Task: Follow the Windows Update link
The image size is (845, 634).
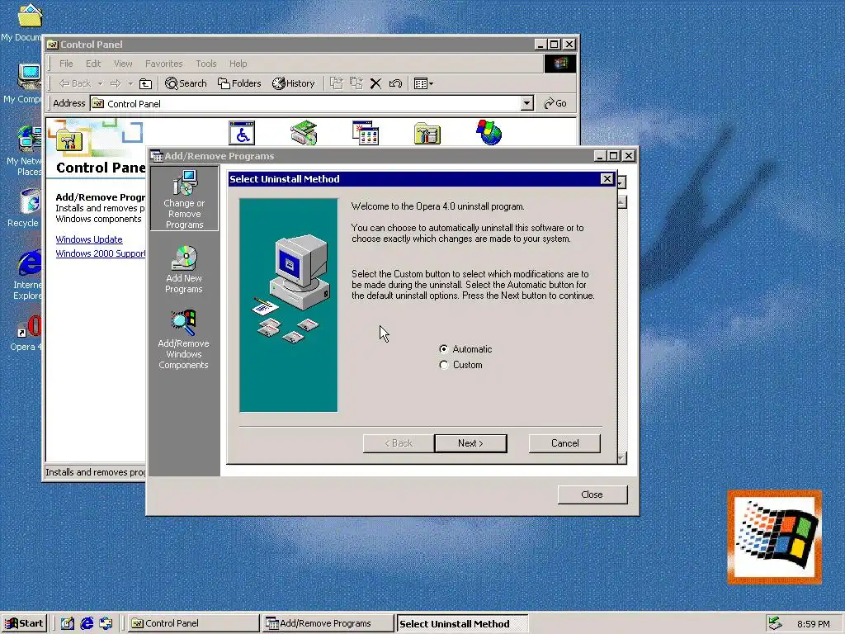Action: pyautogui.click(x=89, y=239)
